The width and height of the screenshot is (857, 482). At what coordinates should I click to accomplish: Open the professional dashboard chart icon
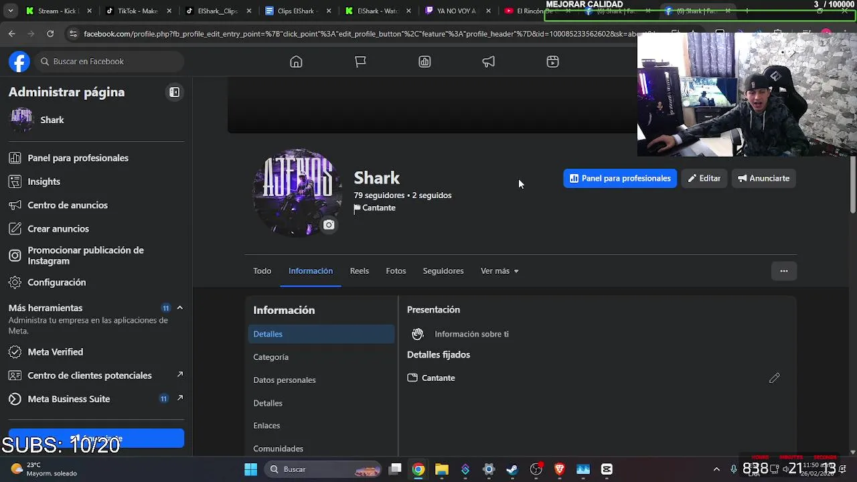[x=424, y=62]
